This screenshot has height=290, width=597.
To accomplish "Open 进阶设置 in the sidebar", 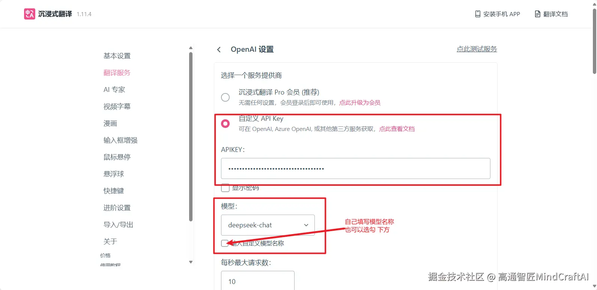I will click(117, 208).
